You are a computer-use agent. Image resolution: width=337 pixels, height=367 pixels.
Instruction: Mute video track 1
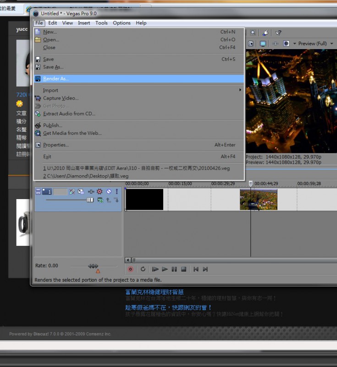[109, 191]
